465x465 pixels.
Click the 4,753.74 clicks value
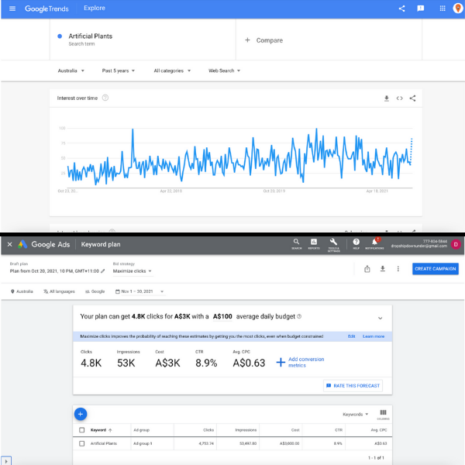tap(206, 443)
